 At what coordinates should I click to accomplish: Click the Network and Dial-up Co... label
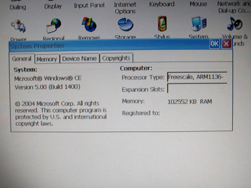[x=234, y=7]
